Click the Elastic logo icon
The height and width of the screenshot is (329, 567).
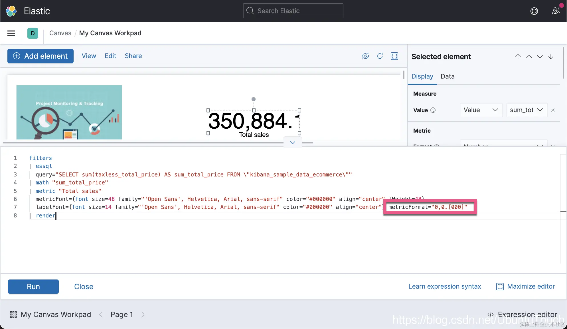tap(11, 11)
